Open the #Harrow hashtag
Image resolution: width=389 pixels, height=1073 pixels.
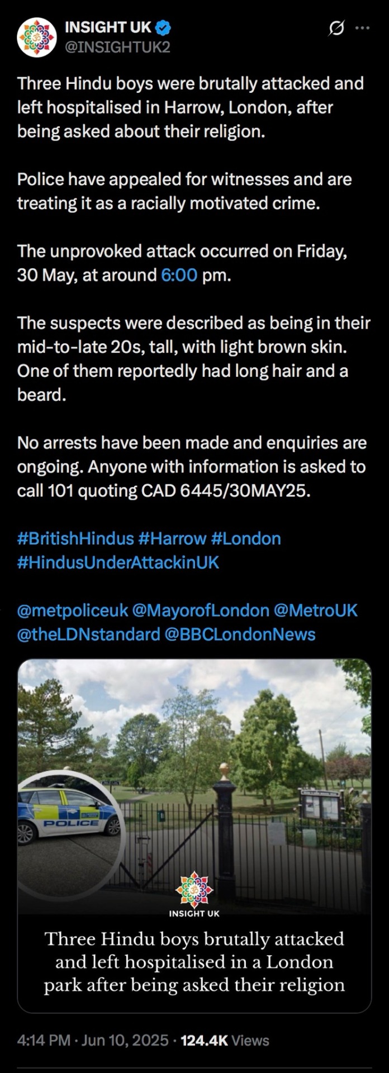(172, 539)
